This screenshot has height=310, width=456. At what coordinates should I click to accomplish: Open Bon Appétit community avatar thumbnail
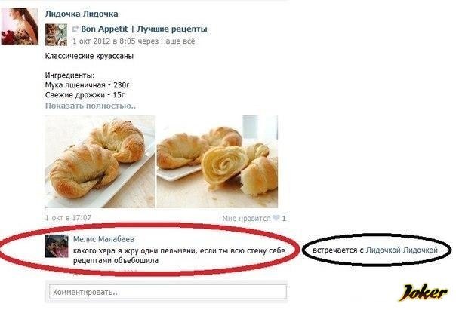[x=56, y=35]
